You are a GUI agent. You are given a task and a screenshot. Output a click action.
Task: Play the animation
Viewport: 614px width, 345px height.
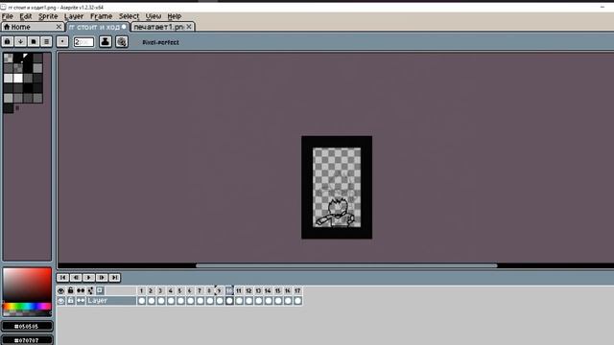click(88, 277)
